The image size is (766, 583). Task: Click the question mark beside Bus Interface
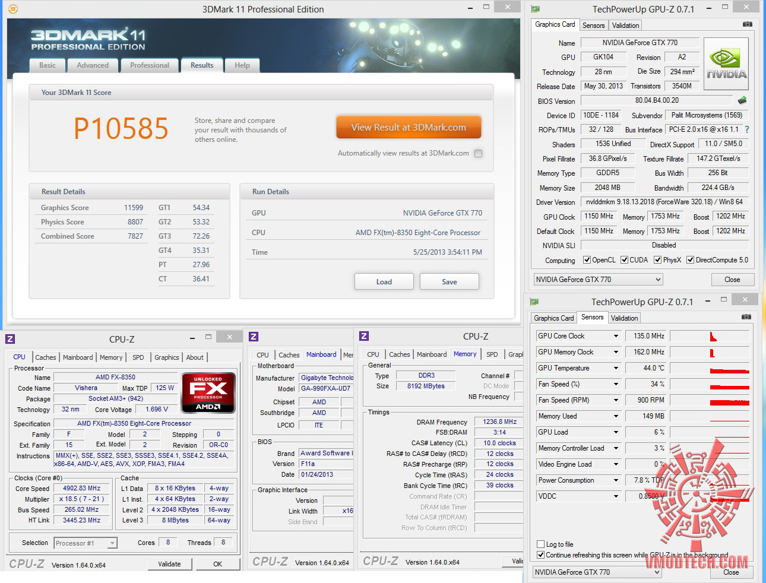point(746,129)
